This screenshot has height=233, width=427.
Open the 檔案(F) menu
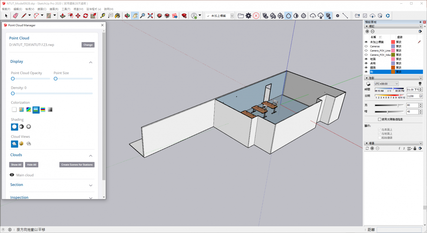[6, 9]
